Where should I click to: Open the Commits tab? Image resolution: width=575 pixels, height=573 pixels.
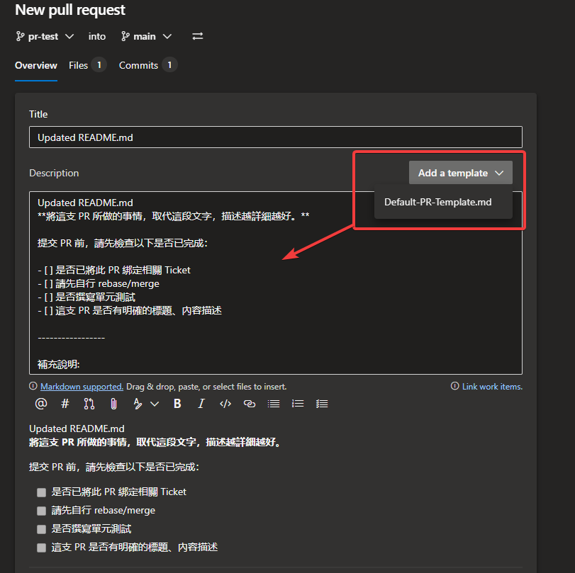click(139, 65)
